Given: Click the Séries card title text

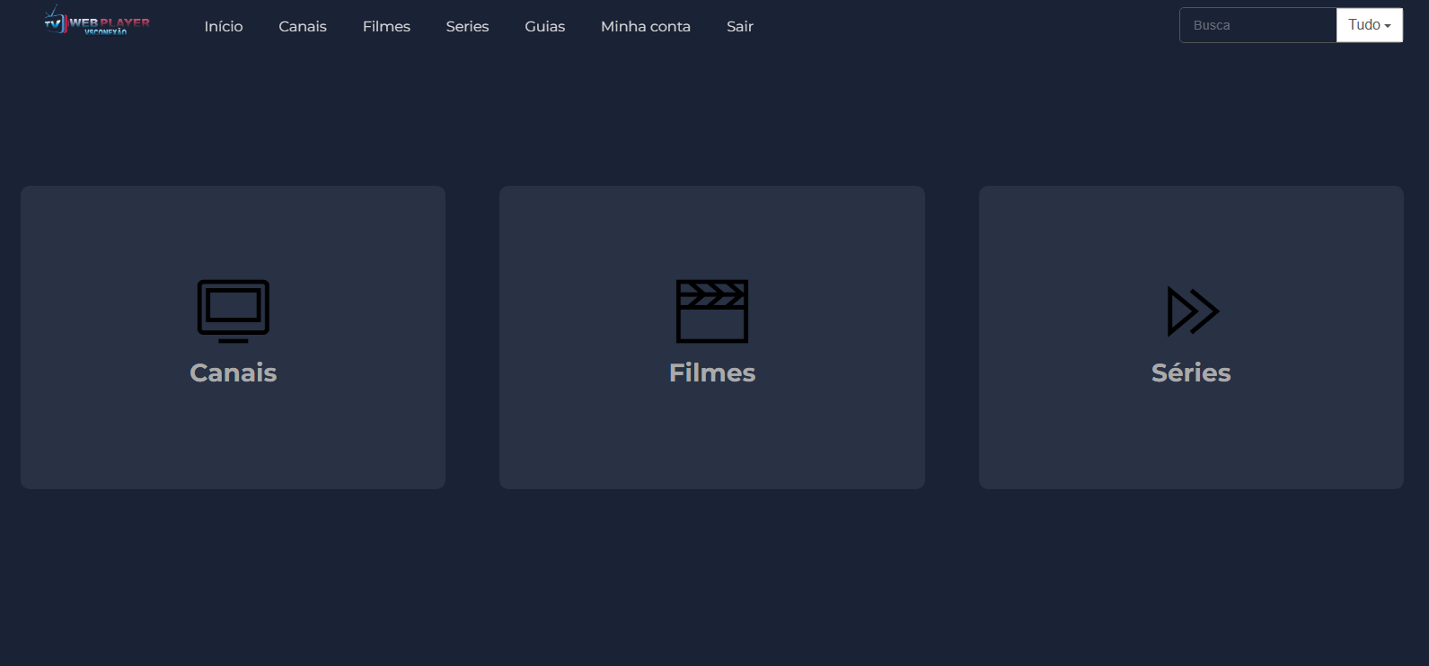Looking at the screenshot, I should click(x=1191, y=372).
